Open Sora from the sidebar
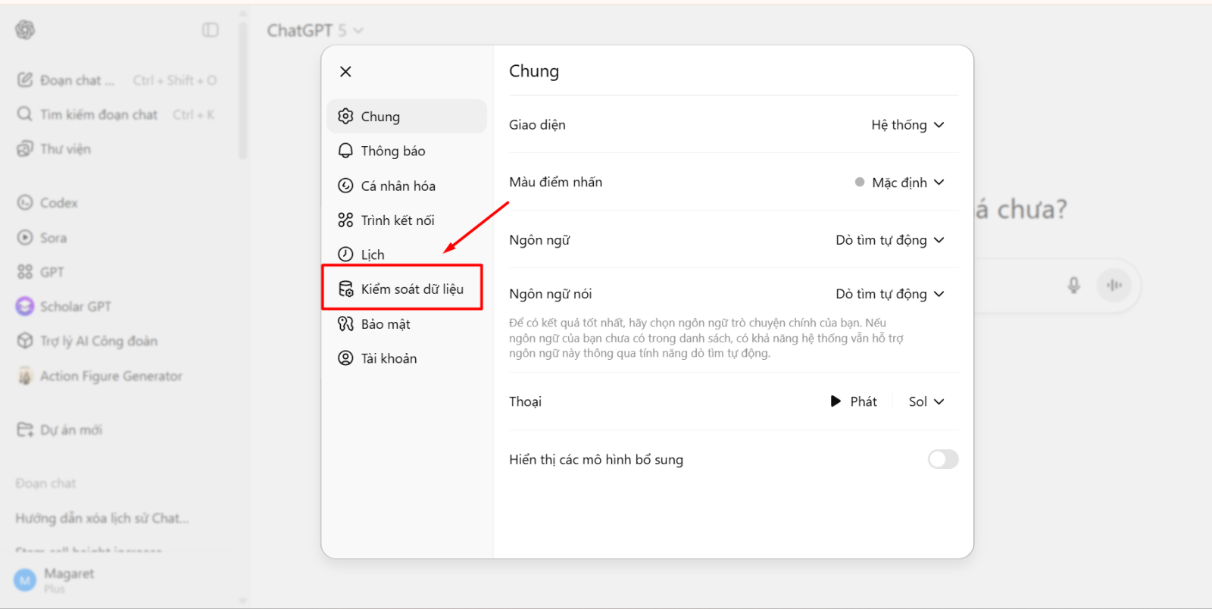 pos(117,238)
